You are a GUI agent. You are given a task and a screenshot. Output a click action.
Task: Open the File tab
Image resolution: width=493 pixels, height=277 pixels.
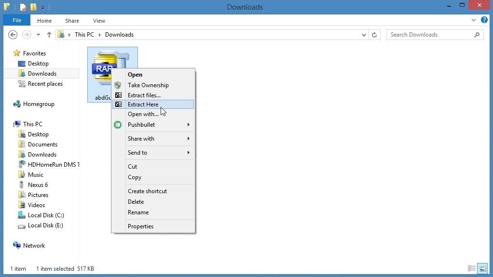[x=17, y=20]
